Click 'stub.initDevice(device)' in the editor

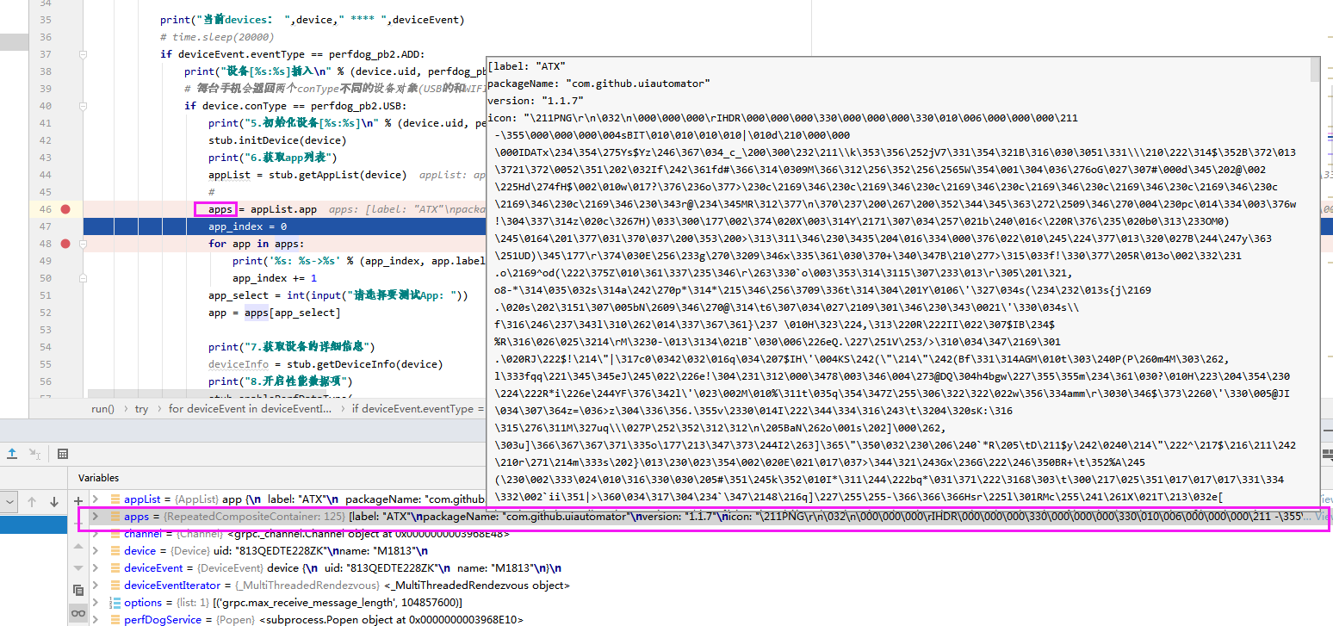click(x=277, y=140)
